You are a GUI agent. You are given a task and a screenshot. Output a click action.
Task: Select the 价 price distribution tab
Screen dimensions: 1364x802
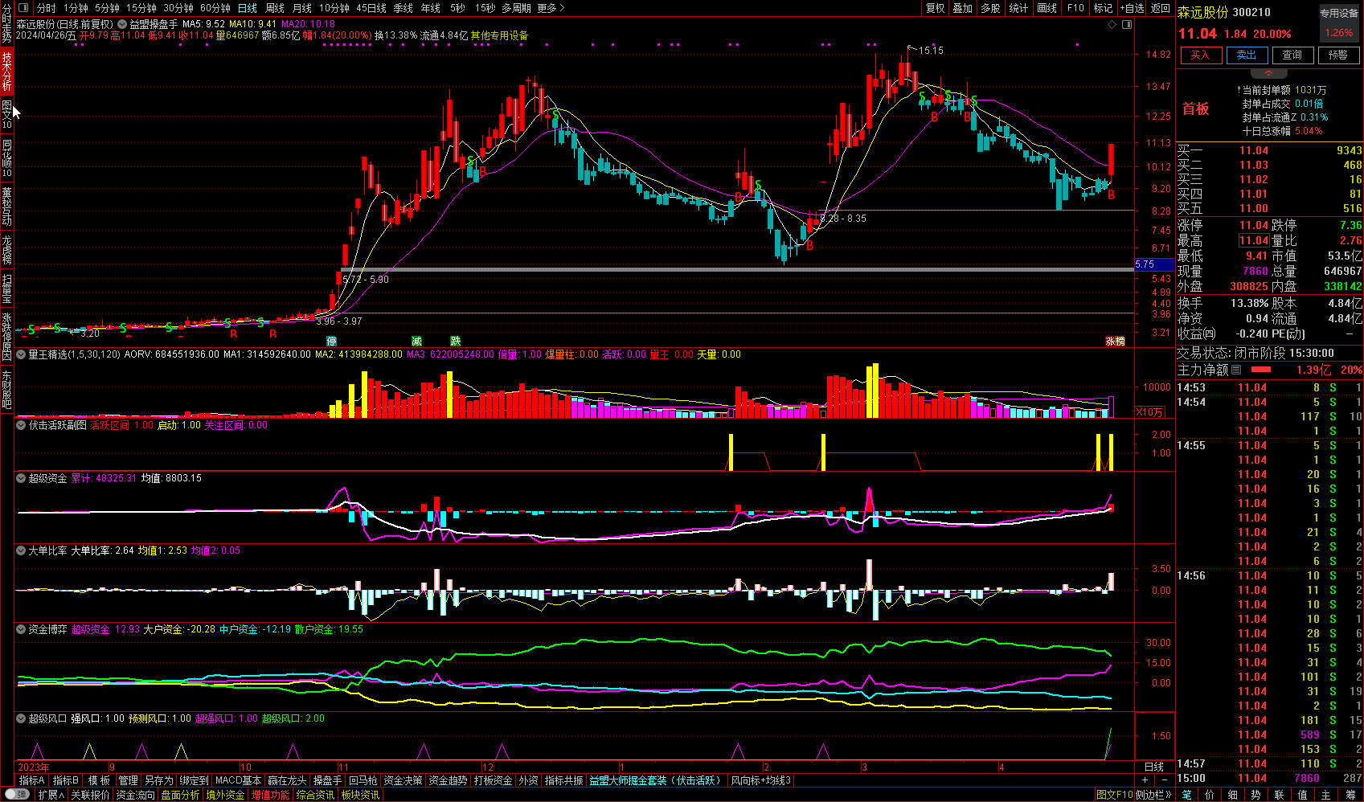point(1210,795)
